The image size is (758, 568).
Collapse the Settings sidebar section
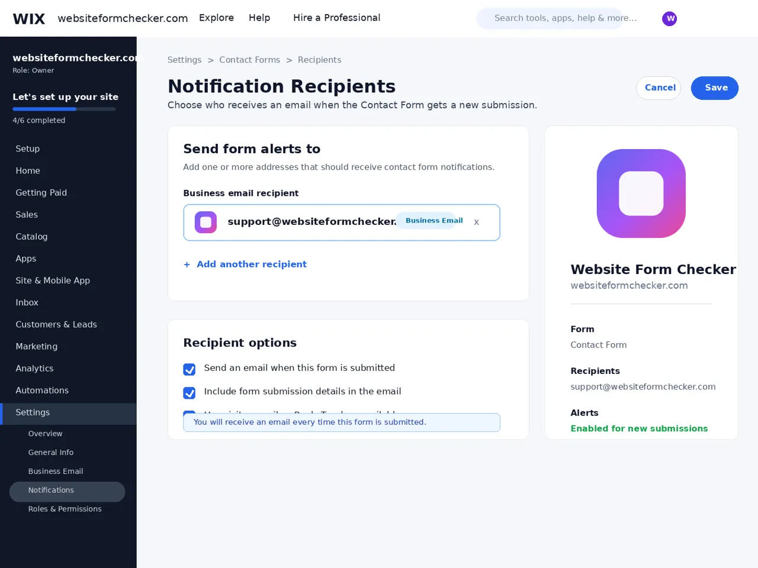pos(68,414)
